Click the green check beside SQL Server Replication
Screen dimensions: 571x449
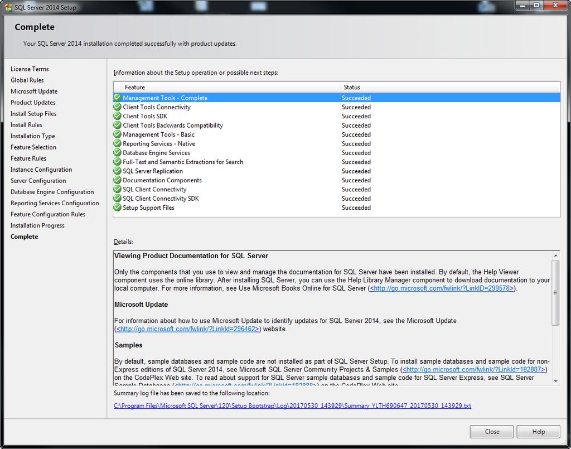point(117,171)
